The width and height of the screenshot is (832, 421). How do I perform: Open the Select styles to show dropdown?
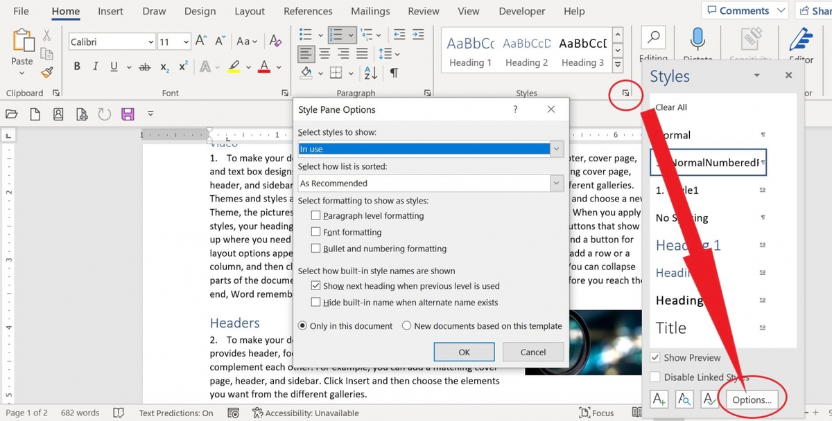click(555, 148)
